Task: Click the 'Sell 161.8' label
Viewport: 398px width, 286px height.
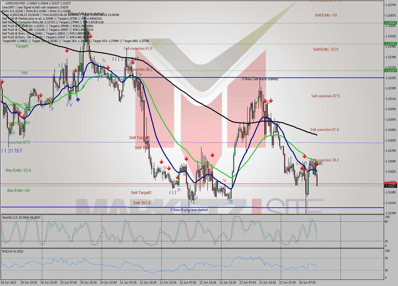Action: 142,203
